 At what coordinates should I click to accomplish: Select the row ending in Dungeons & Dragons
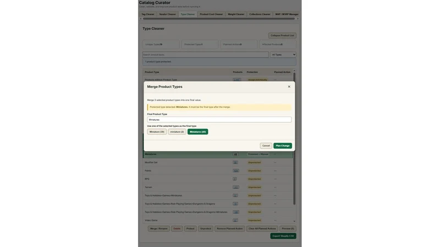coord(218,204)
